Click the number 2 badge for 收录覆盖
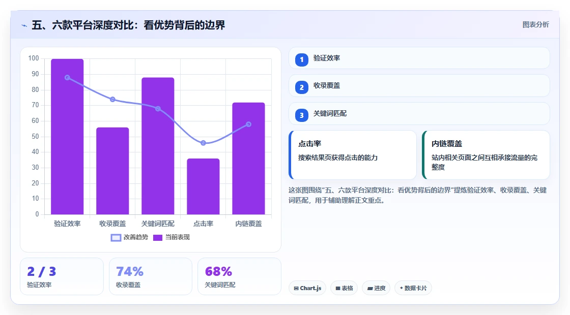 [301, 87]
